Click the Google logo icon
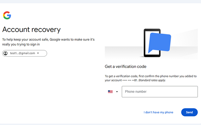Screen dimensions: 201x125 click(7, 15)
